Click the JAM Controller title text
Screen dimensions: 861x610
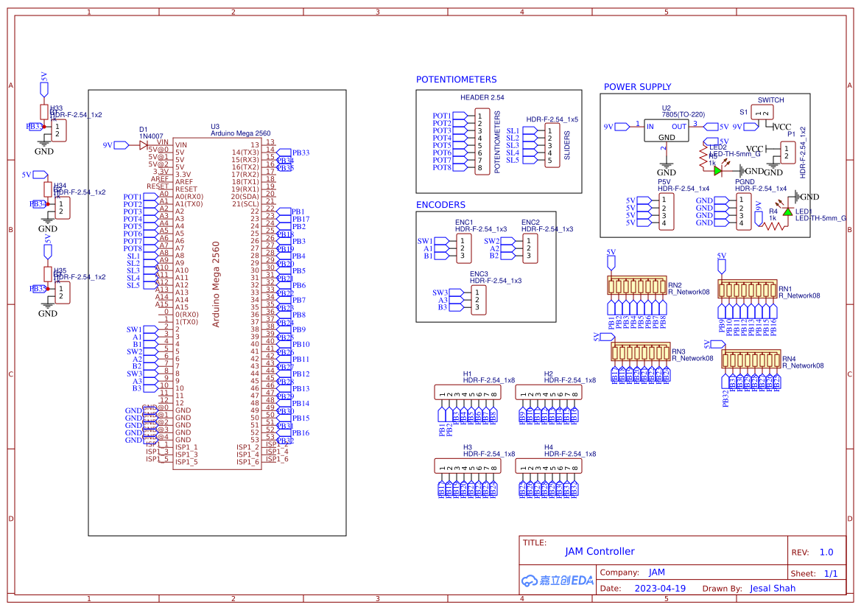(x=600, y=551)
